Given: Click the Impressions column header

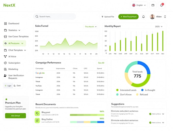Looking at the screenshot, I should point(61,68).
